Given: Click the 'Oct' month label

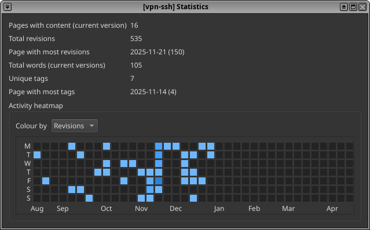Looking at the screenshot, I should coord(106,209).
